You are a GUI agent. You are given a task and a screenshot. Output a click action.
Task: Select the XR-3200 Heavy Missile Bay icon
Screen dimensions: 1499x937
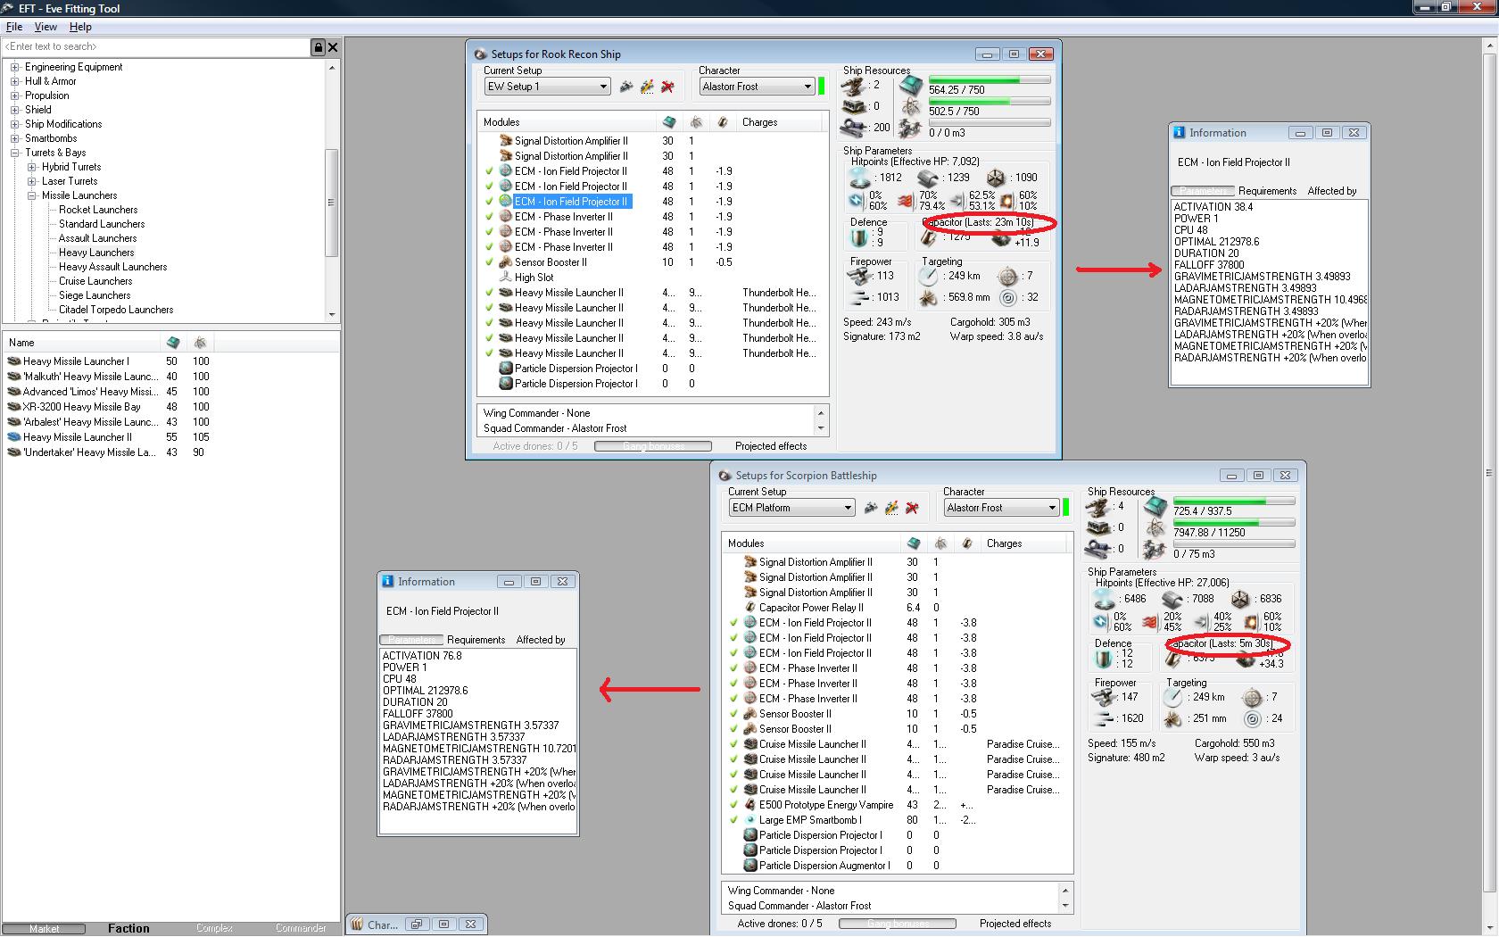[x=14, y=407]
